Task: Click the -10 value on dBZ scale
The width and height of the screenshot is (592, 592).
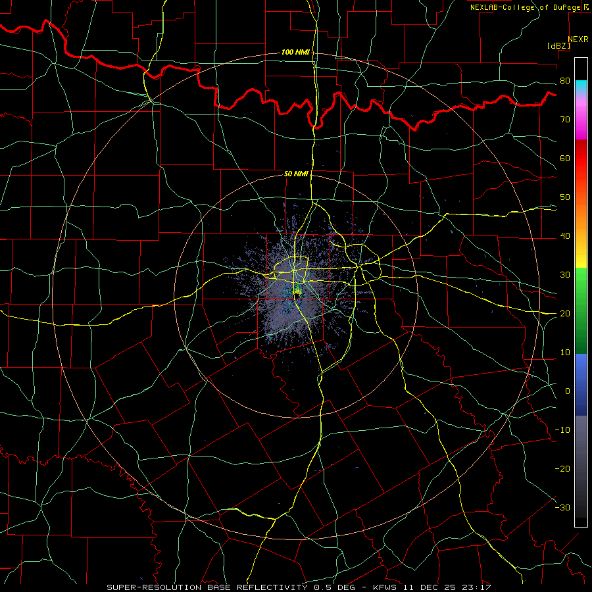Action: point(562,430)
